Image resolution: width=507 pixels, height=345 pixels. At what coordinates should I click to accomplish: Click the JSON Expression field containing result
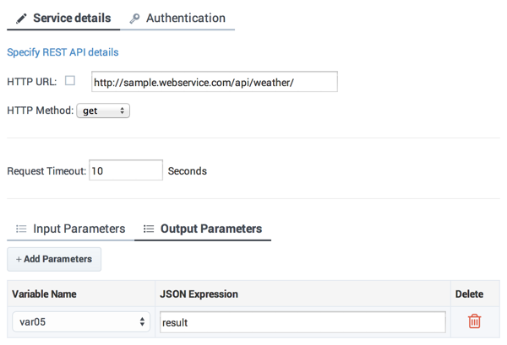(x=302, y=322)
